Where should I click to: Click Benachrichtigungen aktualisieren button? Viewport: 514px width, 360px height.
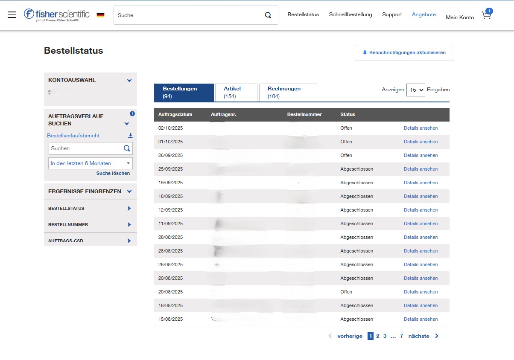404,53
